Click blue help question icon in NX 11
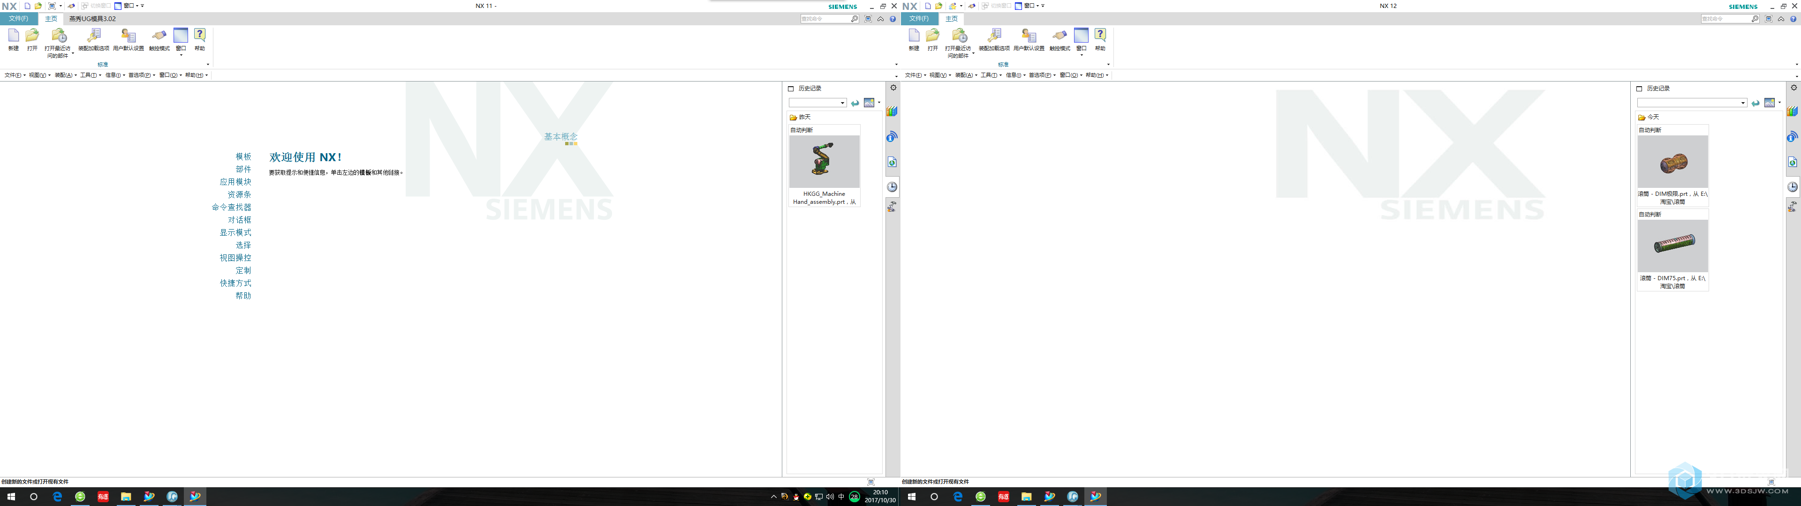This screenshot has width=1801, height=506. (893, 19)
